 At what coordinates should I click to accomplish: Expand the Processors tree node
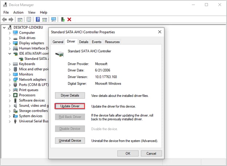pyautogui.click(x=10, y=96)
